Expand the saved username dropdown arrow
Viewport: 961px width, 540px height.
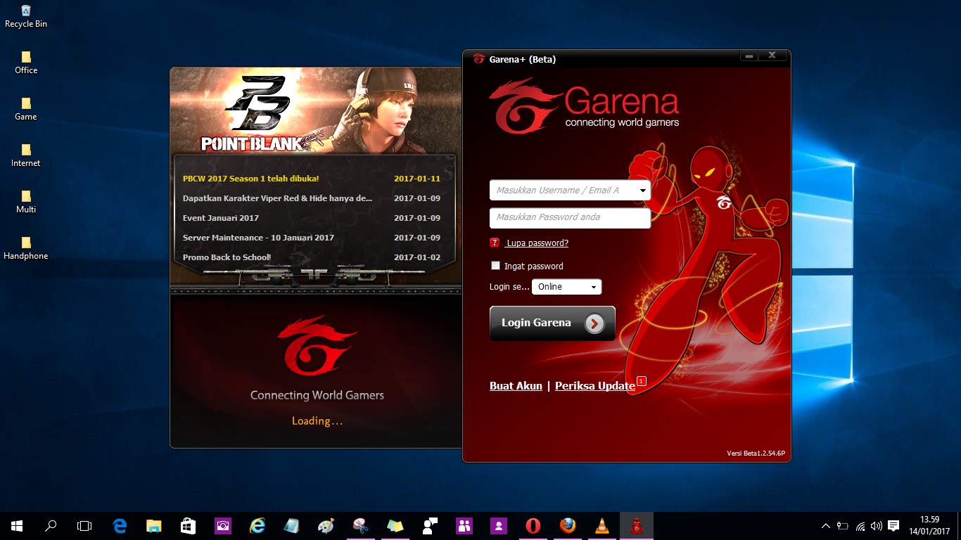tap(643, 191)
